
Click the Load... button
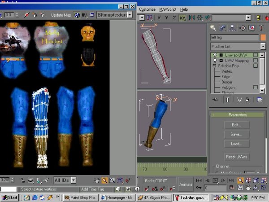pyautogui.click(x=237, y=144)
